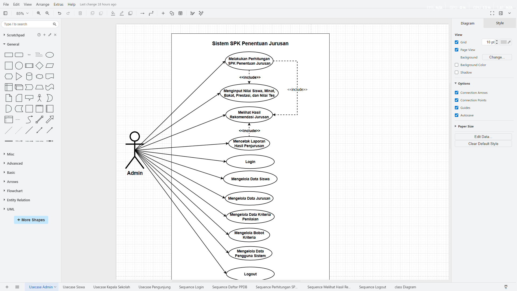Open the class Diagram page tab
The height and width of the screenshot is (291, 517).
click(405, 287)
